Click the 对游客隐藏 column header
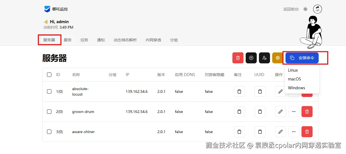The image size is (346, 154). tap(214, 75)
